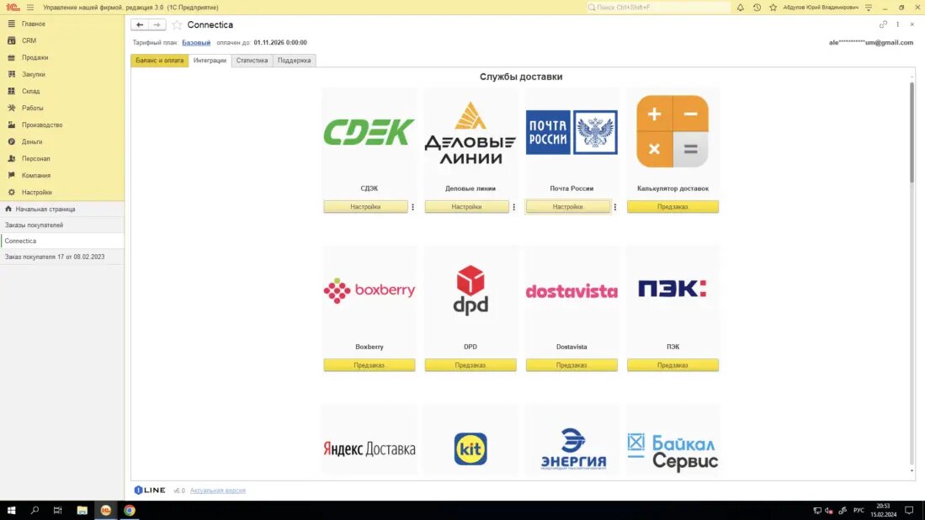925x520 pixels.
Task: Click Предзаказ button under ПЭК
Action: tap(672, 365)
